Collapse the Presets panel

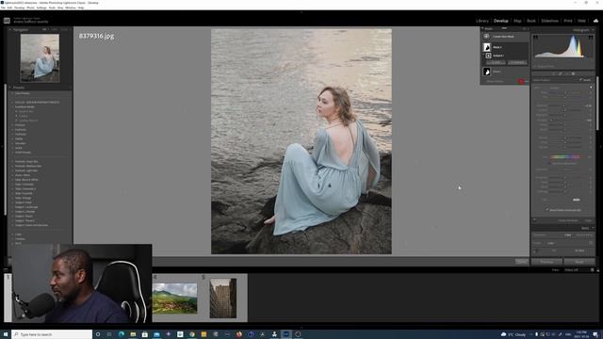[10, 88]
